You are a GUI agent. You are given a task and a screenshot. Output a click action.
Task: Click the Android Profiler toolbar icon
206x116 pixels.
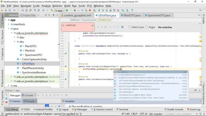(x=82, y=10)
